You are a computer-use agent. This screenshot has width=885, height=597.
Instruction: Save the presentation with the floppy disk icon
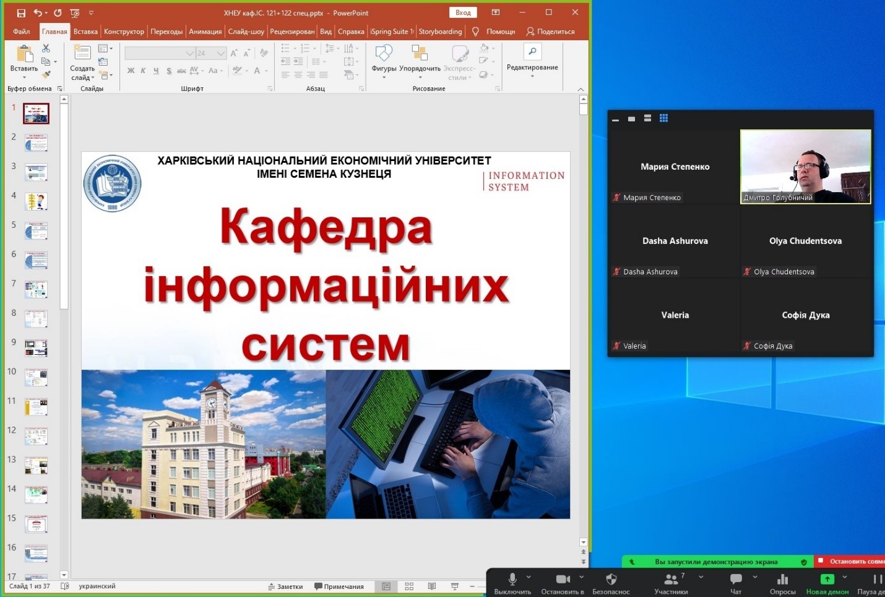tap(21, 13)
